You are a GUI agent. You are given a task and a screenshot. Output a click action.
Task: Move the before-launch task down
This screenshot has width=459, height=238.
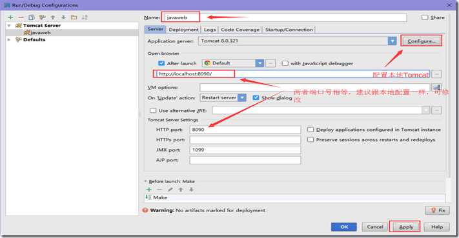click(x=191, y=190)
